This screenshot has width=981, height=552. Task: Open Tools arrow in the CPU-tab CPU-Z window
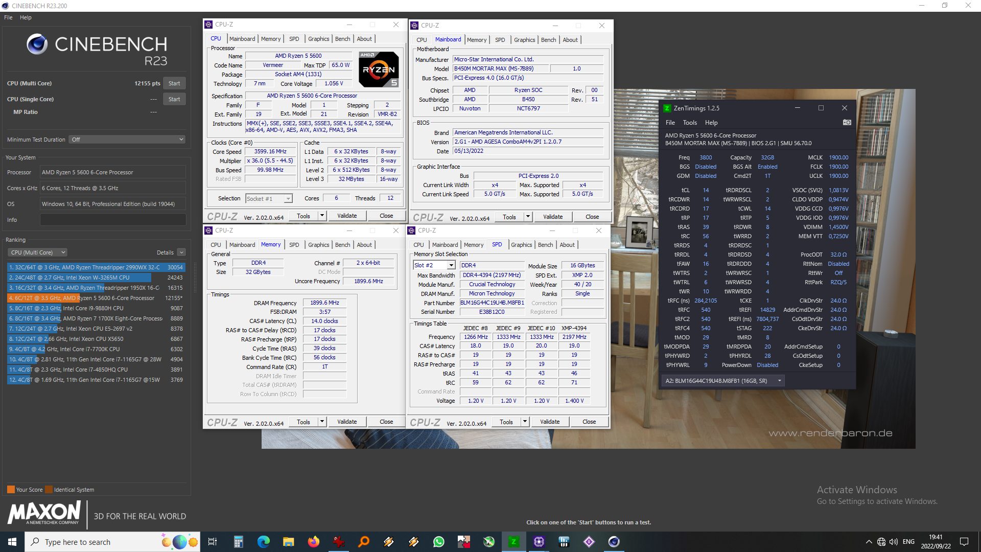(x=322, y=216)
